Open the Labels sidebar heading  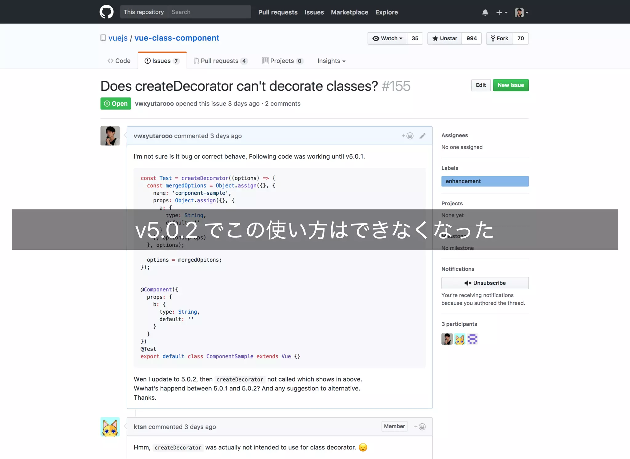click(x=450, y=168)
